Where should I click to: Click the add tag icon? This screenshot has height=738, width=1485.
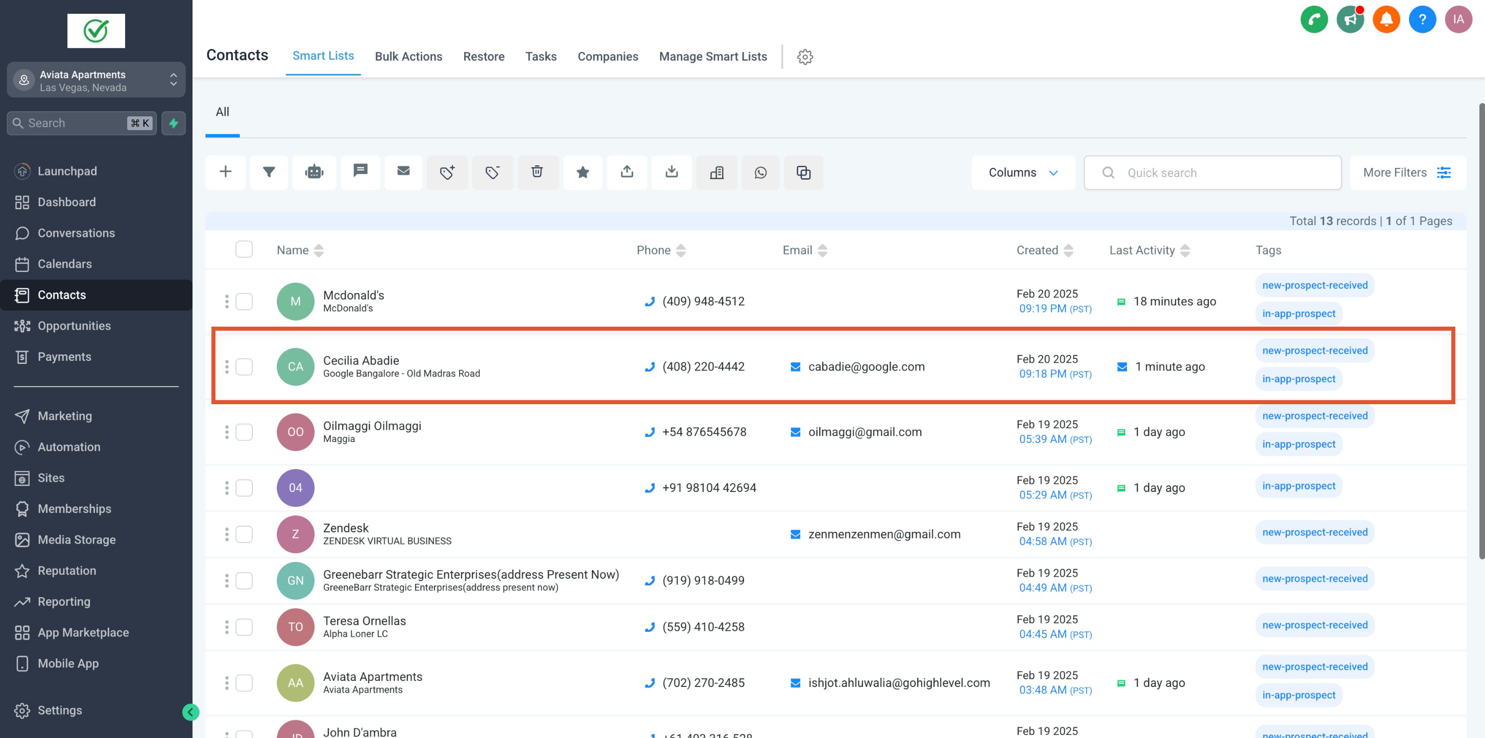447,173
